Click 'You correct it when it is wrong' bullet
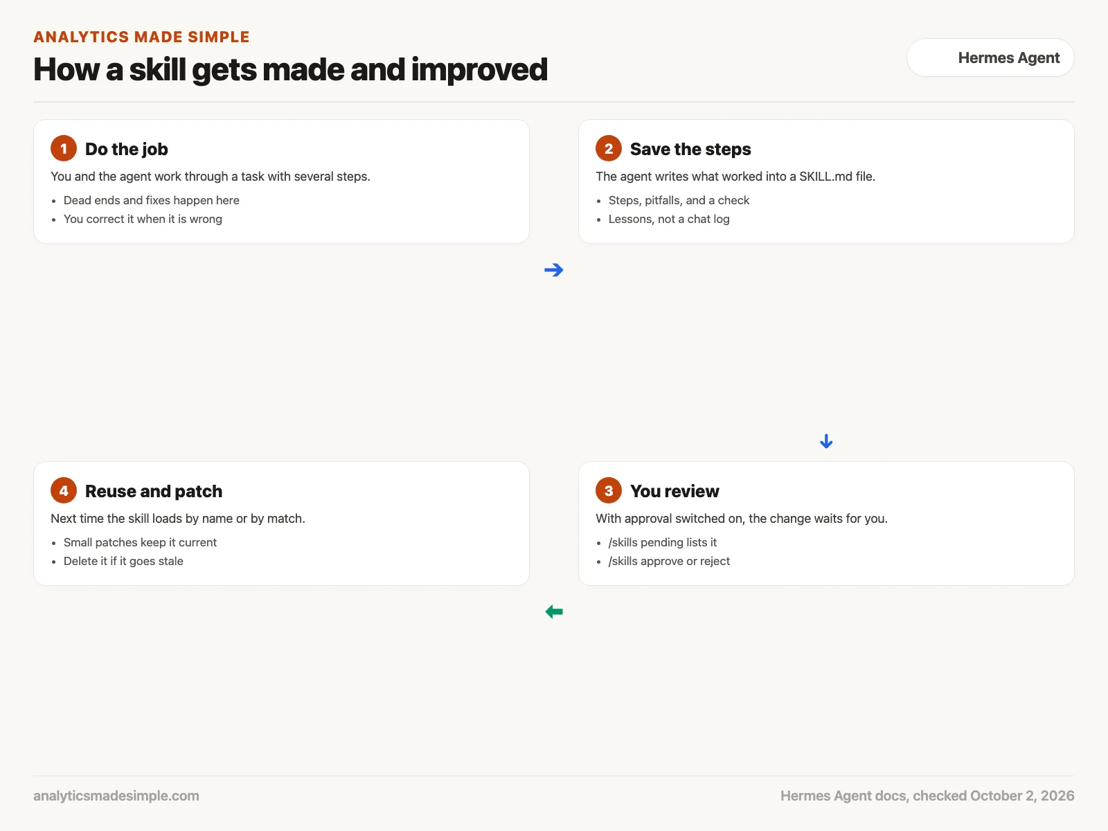The image size is (1108, 831). click(143, 219)
